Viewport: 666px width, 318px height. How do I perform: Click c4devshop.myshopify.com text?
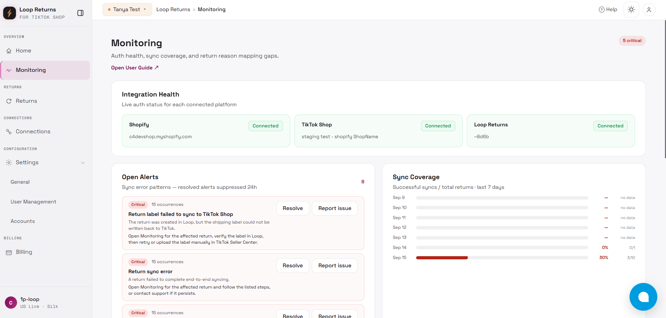(x=161, y=137)
